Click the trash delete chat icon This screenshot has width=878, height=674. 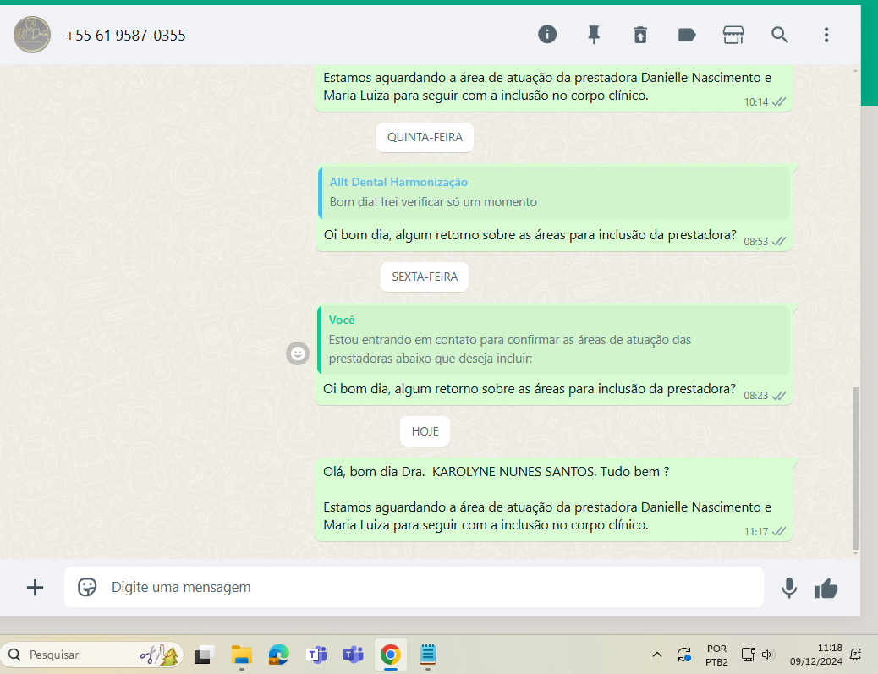click(x=640, y=35)
